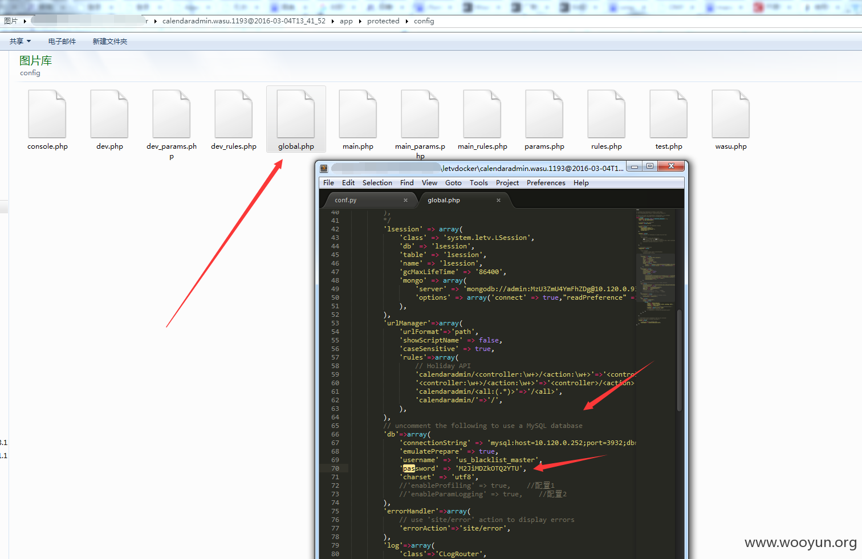The width and height of the screenshot is (862, 559).
Task: Click the 图片库 library heading
Action: point(35,61)
